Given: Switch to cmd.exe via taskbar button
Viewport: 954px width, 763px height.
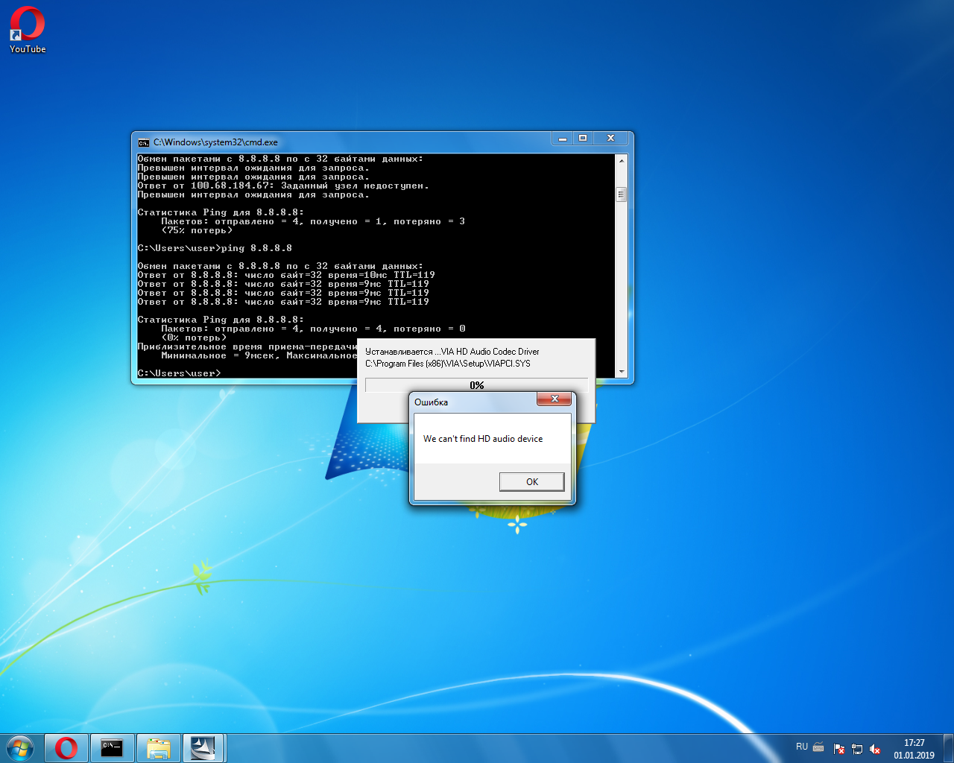Looking at the screenshot, I should click(113, 748).
